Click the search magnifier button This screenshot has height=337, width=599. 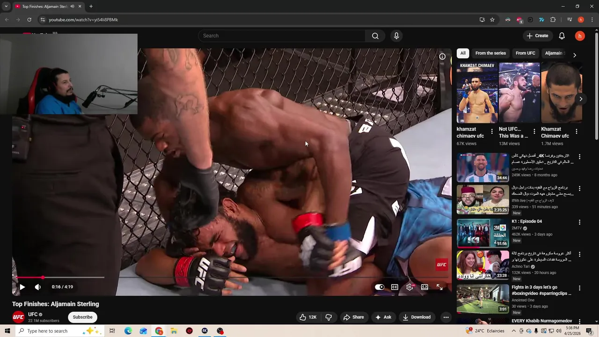[375, 36]
